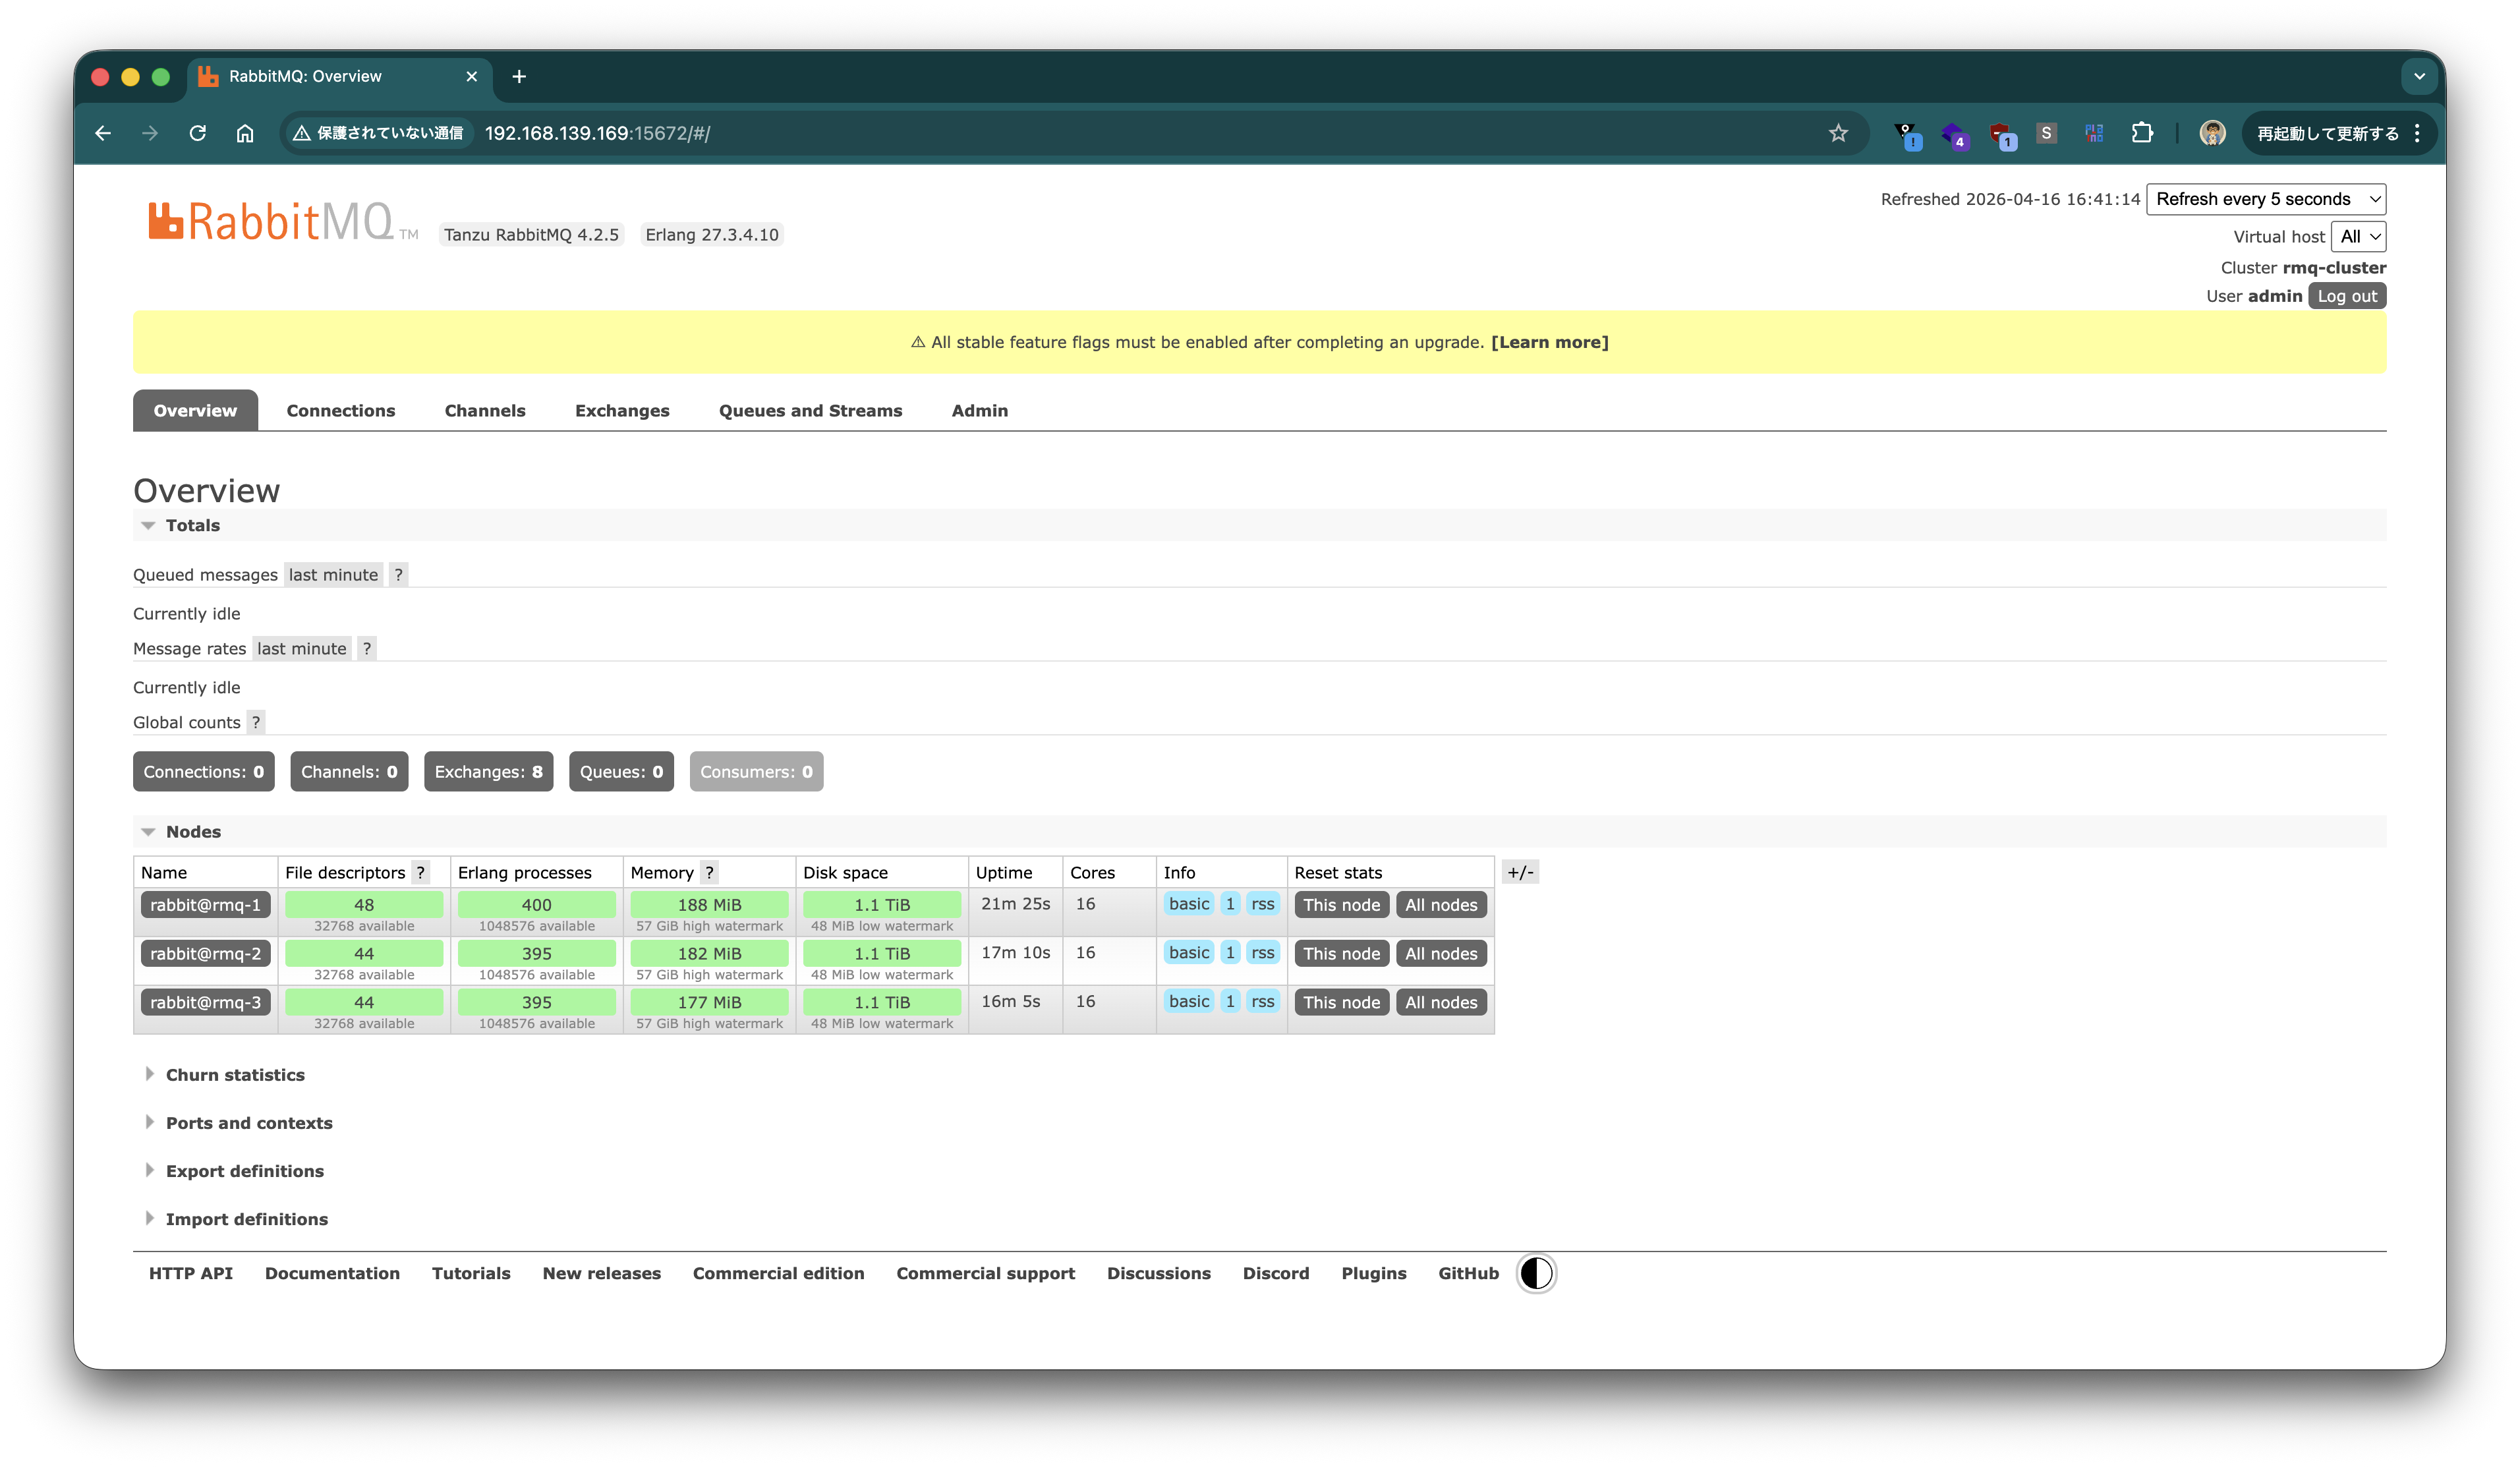Open a new browser tab
Viewport: 2520px width, 1467px height.
pos(519,76)
